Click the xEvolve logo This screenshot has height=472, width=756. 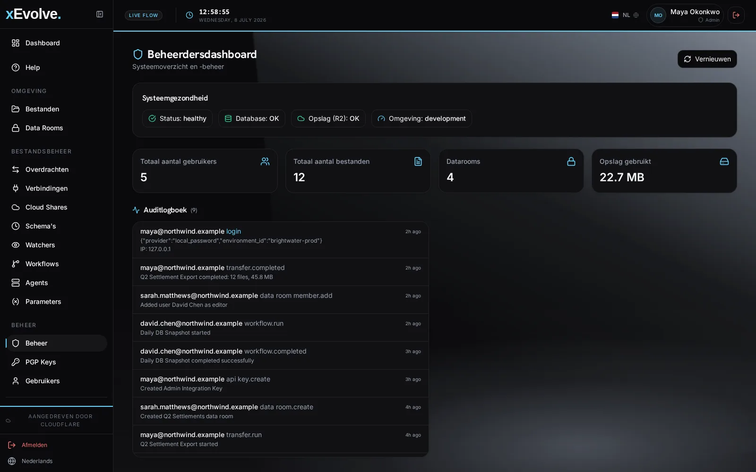33,14
